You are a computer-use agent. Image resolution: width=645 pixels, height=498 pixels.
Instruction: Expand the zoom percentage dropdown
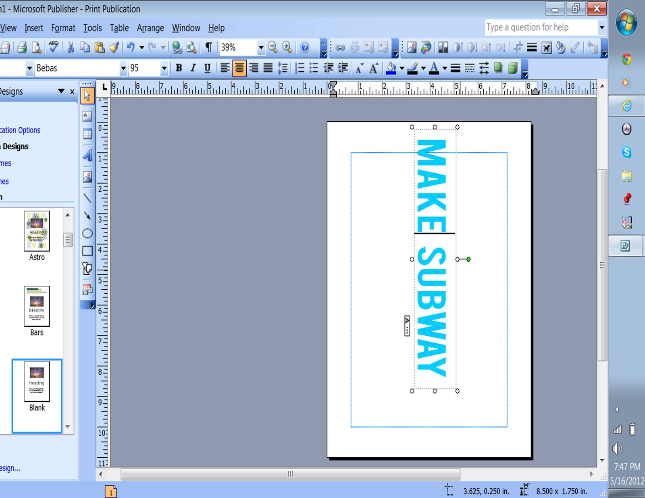tap(261, 48)
